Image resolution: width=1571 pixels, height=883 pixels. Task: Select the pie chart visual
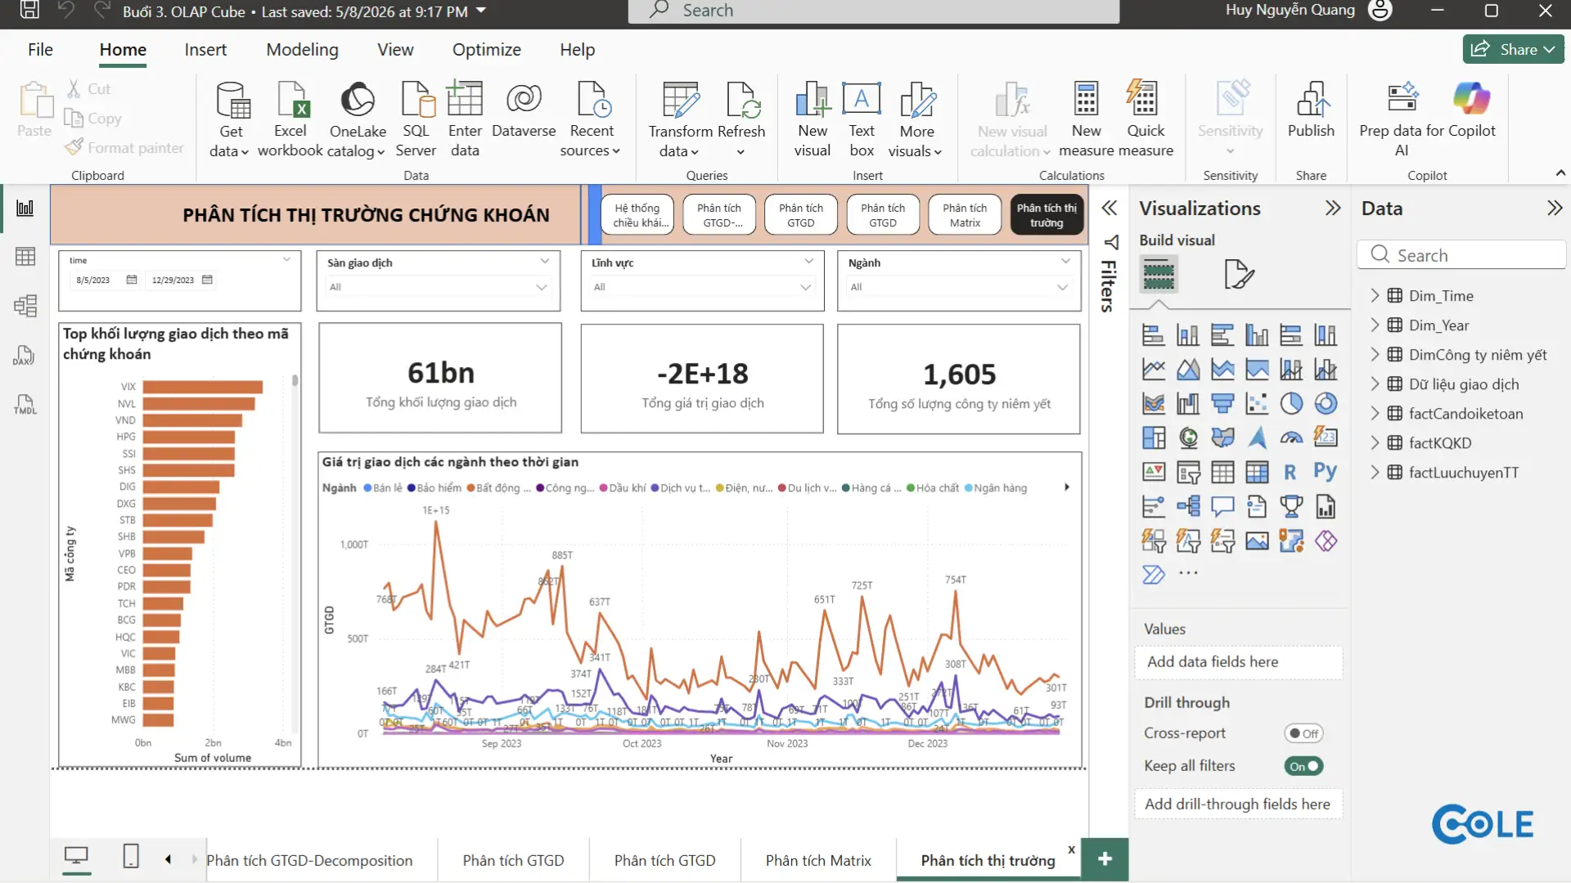point(1291,403)
